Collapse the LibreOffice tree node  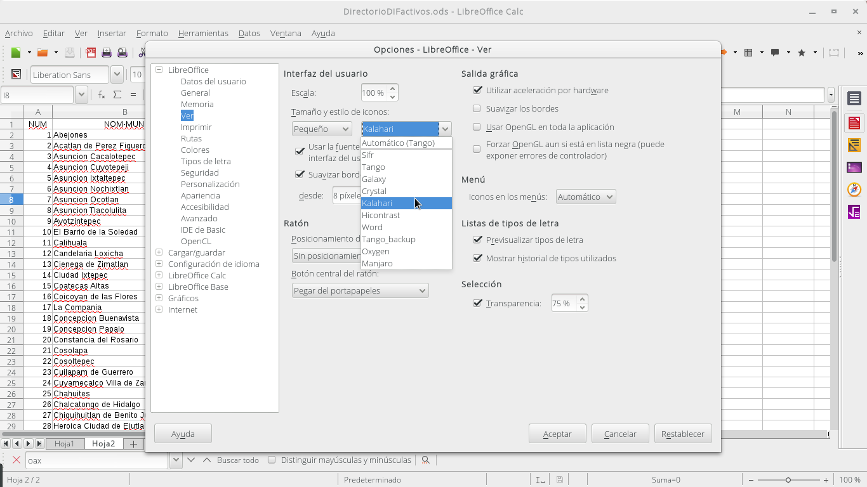[x=159, y=70]
